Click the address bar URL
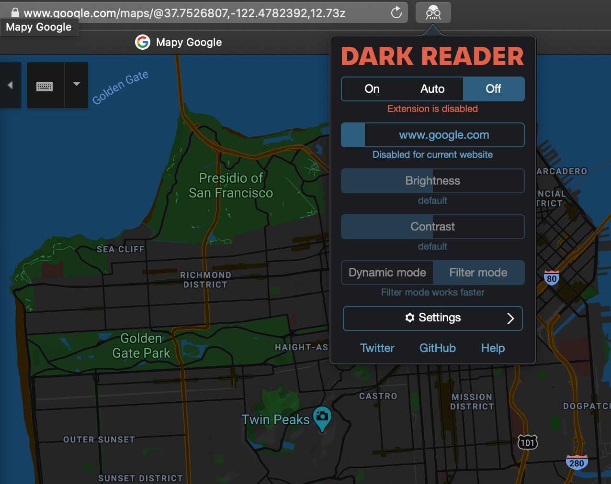 coord(185,13)
